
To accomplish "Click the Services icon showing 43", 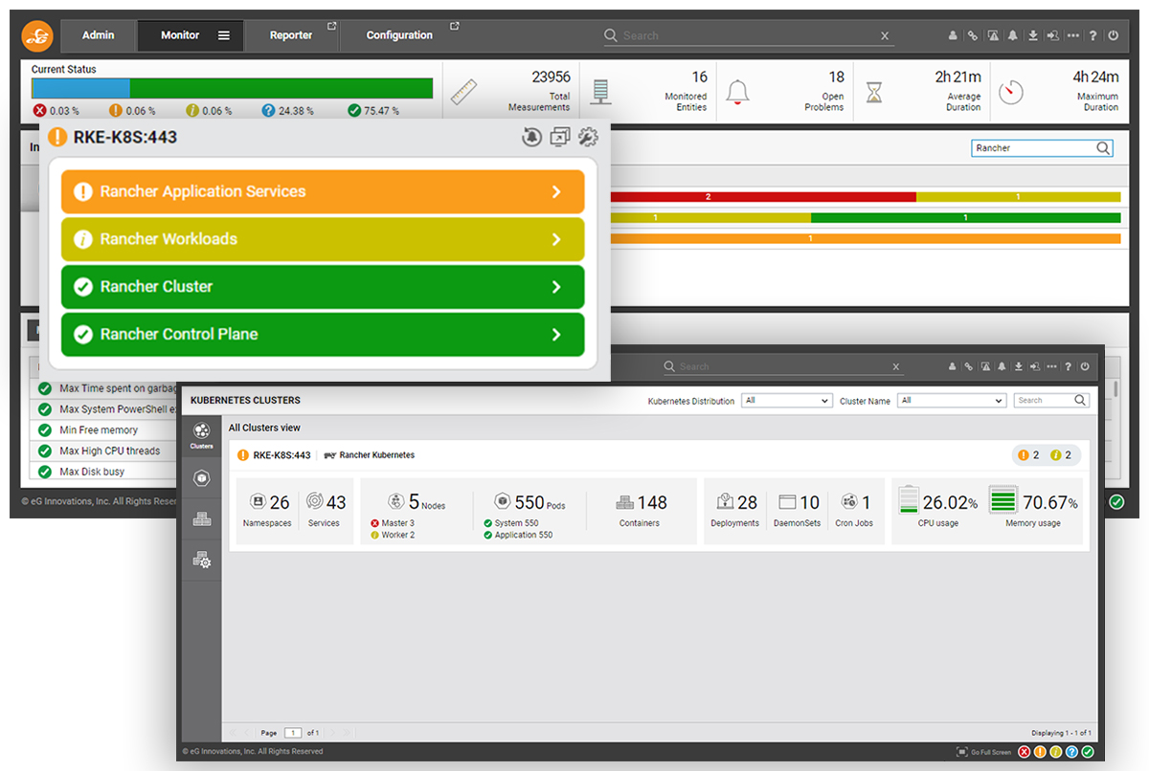I will 314,501.
